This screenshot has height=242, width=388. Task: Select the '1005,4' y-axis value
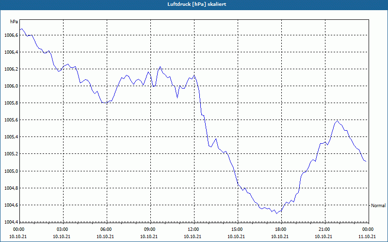point(11,137)
